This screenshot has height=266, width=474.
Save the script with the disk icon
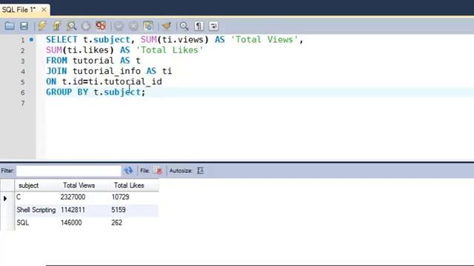(24, 27)
